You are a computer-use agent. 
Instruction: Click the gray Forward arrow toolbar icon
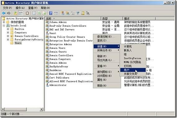(9, 13)
